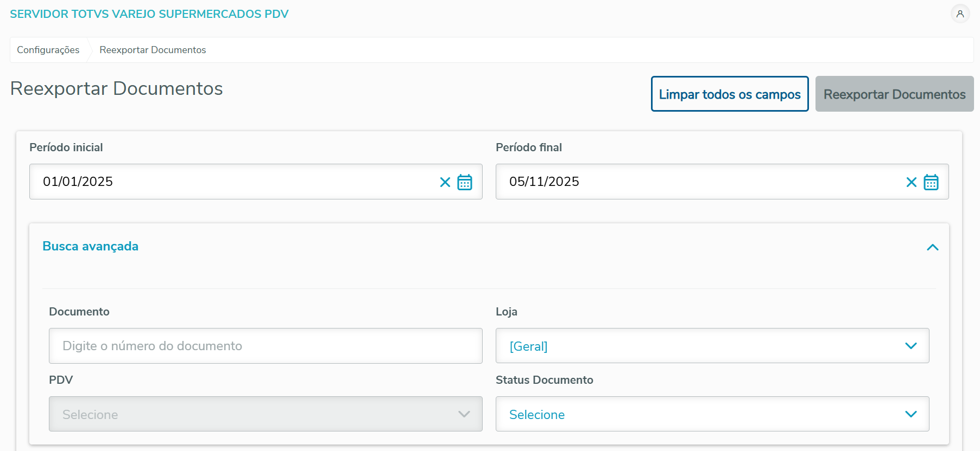Clear the Período inicial date
This screenshot has height=451, width=980.
(x=445, y=182)
